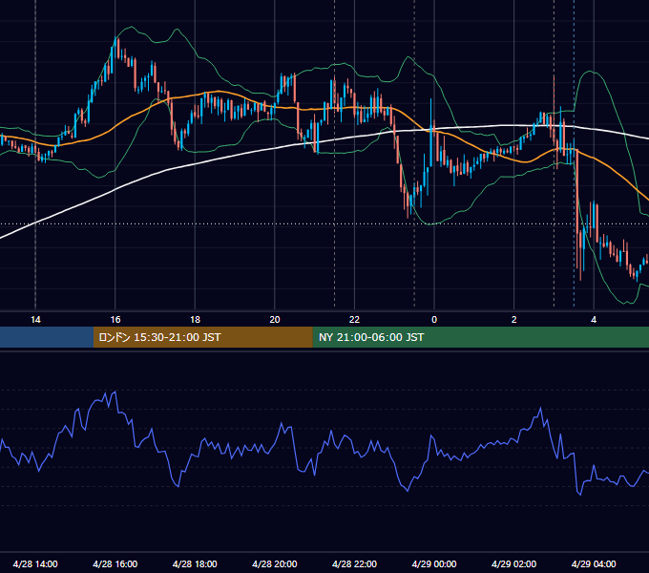Select the ロンドン 15:30-21:00 JST session bar
The image size is (649, 573).
(202, 337)
